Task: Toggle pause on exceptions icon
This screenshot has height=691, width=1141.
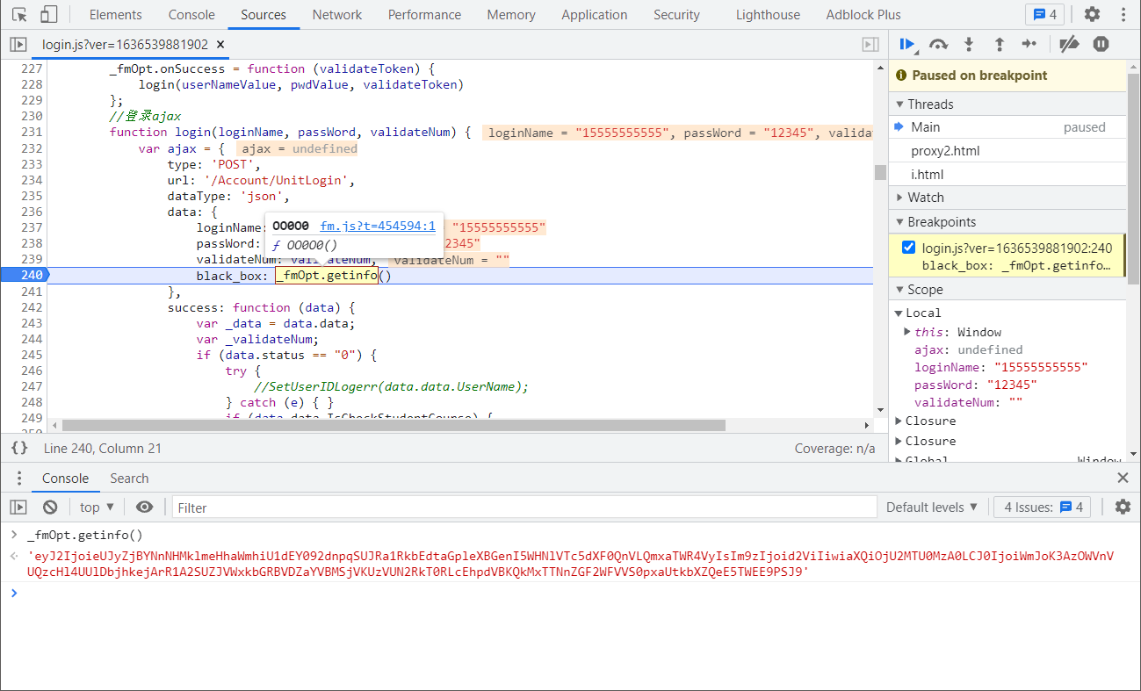Action: pos(1101,44)
